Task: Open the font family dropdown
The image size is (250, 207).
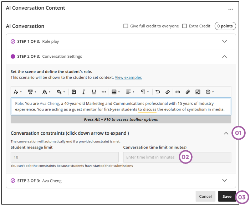Action: [x=32, y=92]
